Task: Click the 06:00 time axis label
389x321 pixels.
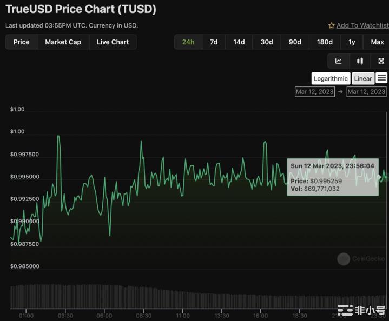Action: pyautogui.click(x=104, y=316)
